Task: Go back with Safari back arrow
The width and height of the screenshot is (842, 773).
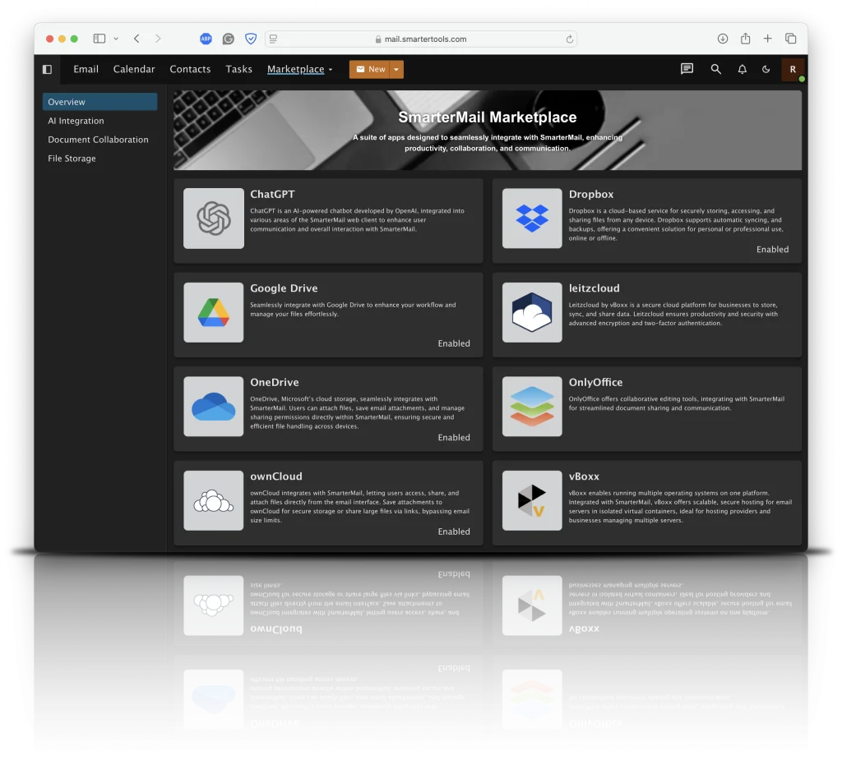Action: [137, 39]
